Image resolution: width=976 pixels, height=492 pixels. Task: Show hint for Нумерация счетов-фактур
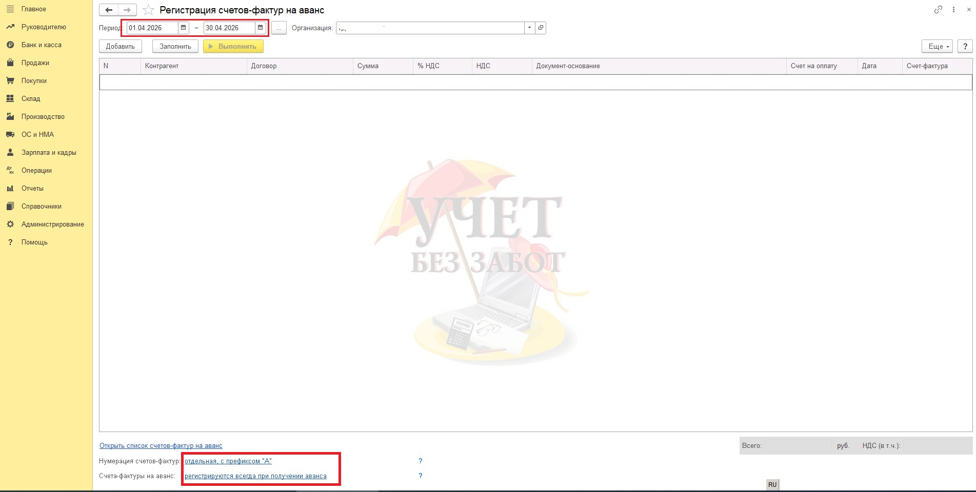click(421, 461)
